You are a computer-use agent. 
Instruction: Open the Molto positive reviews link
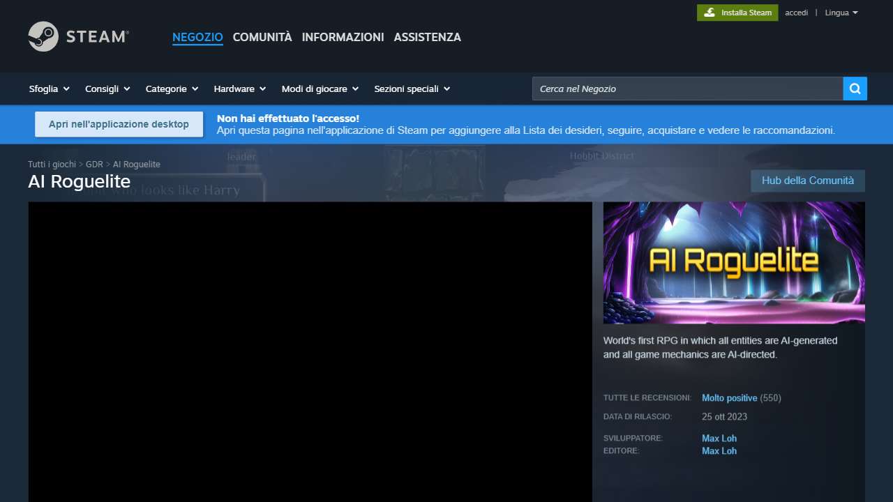coord(729,397)
